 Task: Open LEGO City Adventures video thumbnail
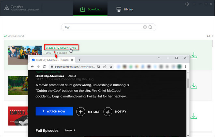click(x=25, y=55)
